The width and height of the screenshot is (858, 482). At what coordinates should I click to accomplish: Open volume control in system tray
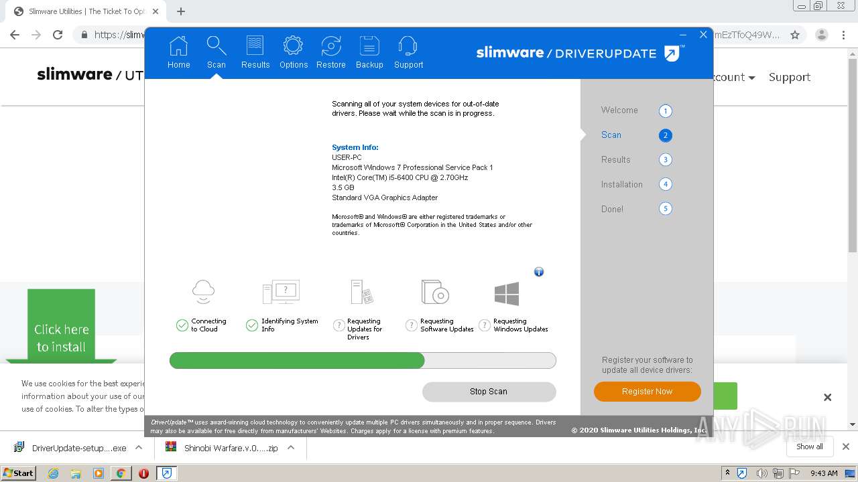761,473
